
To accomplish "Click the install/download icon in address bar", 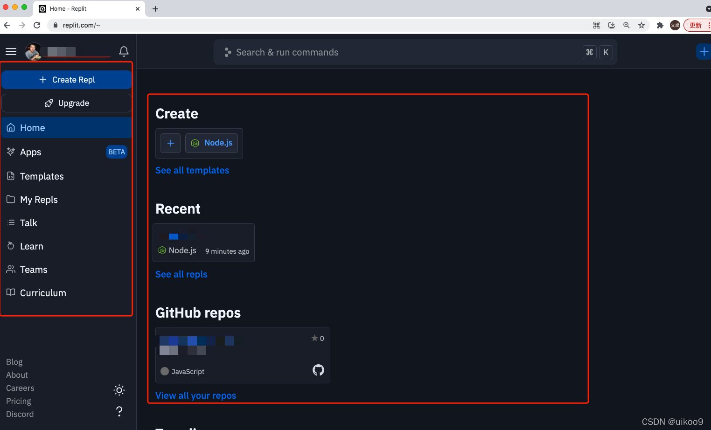I will [x=612, y=25].
